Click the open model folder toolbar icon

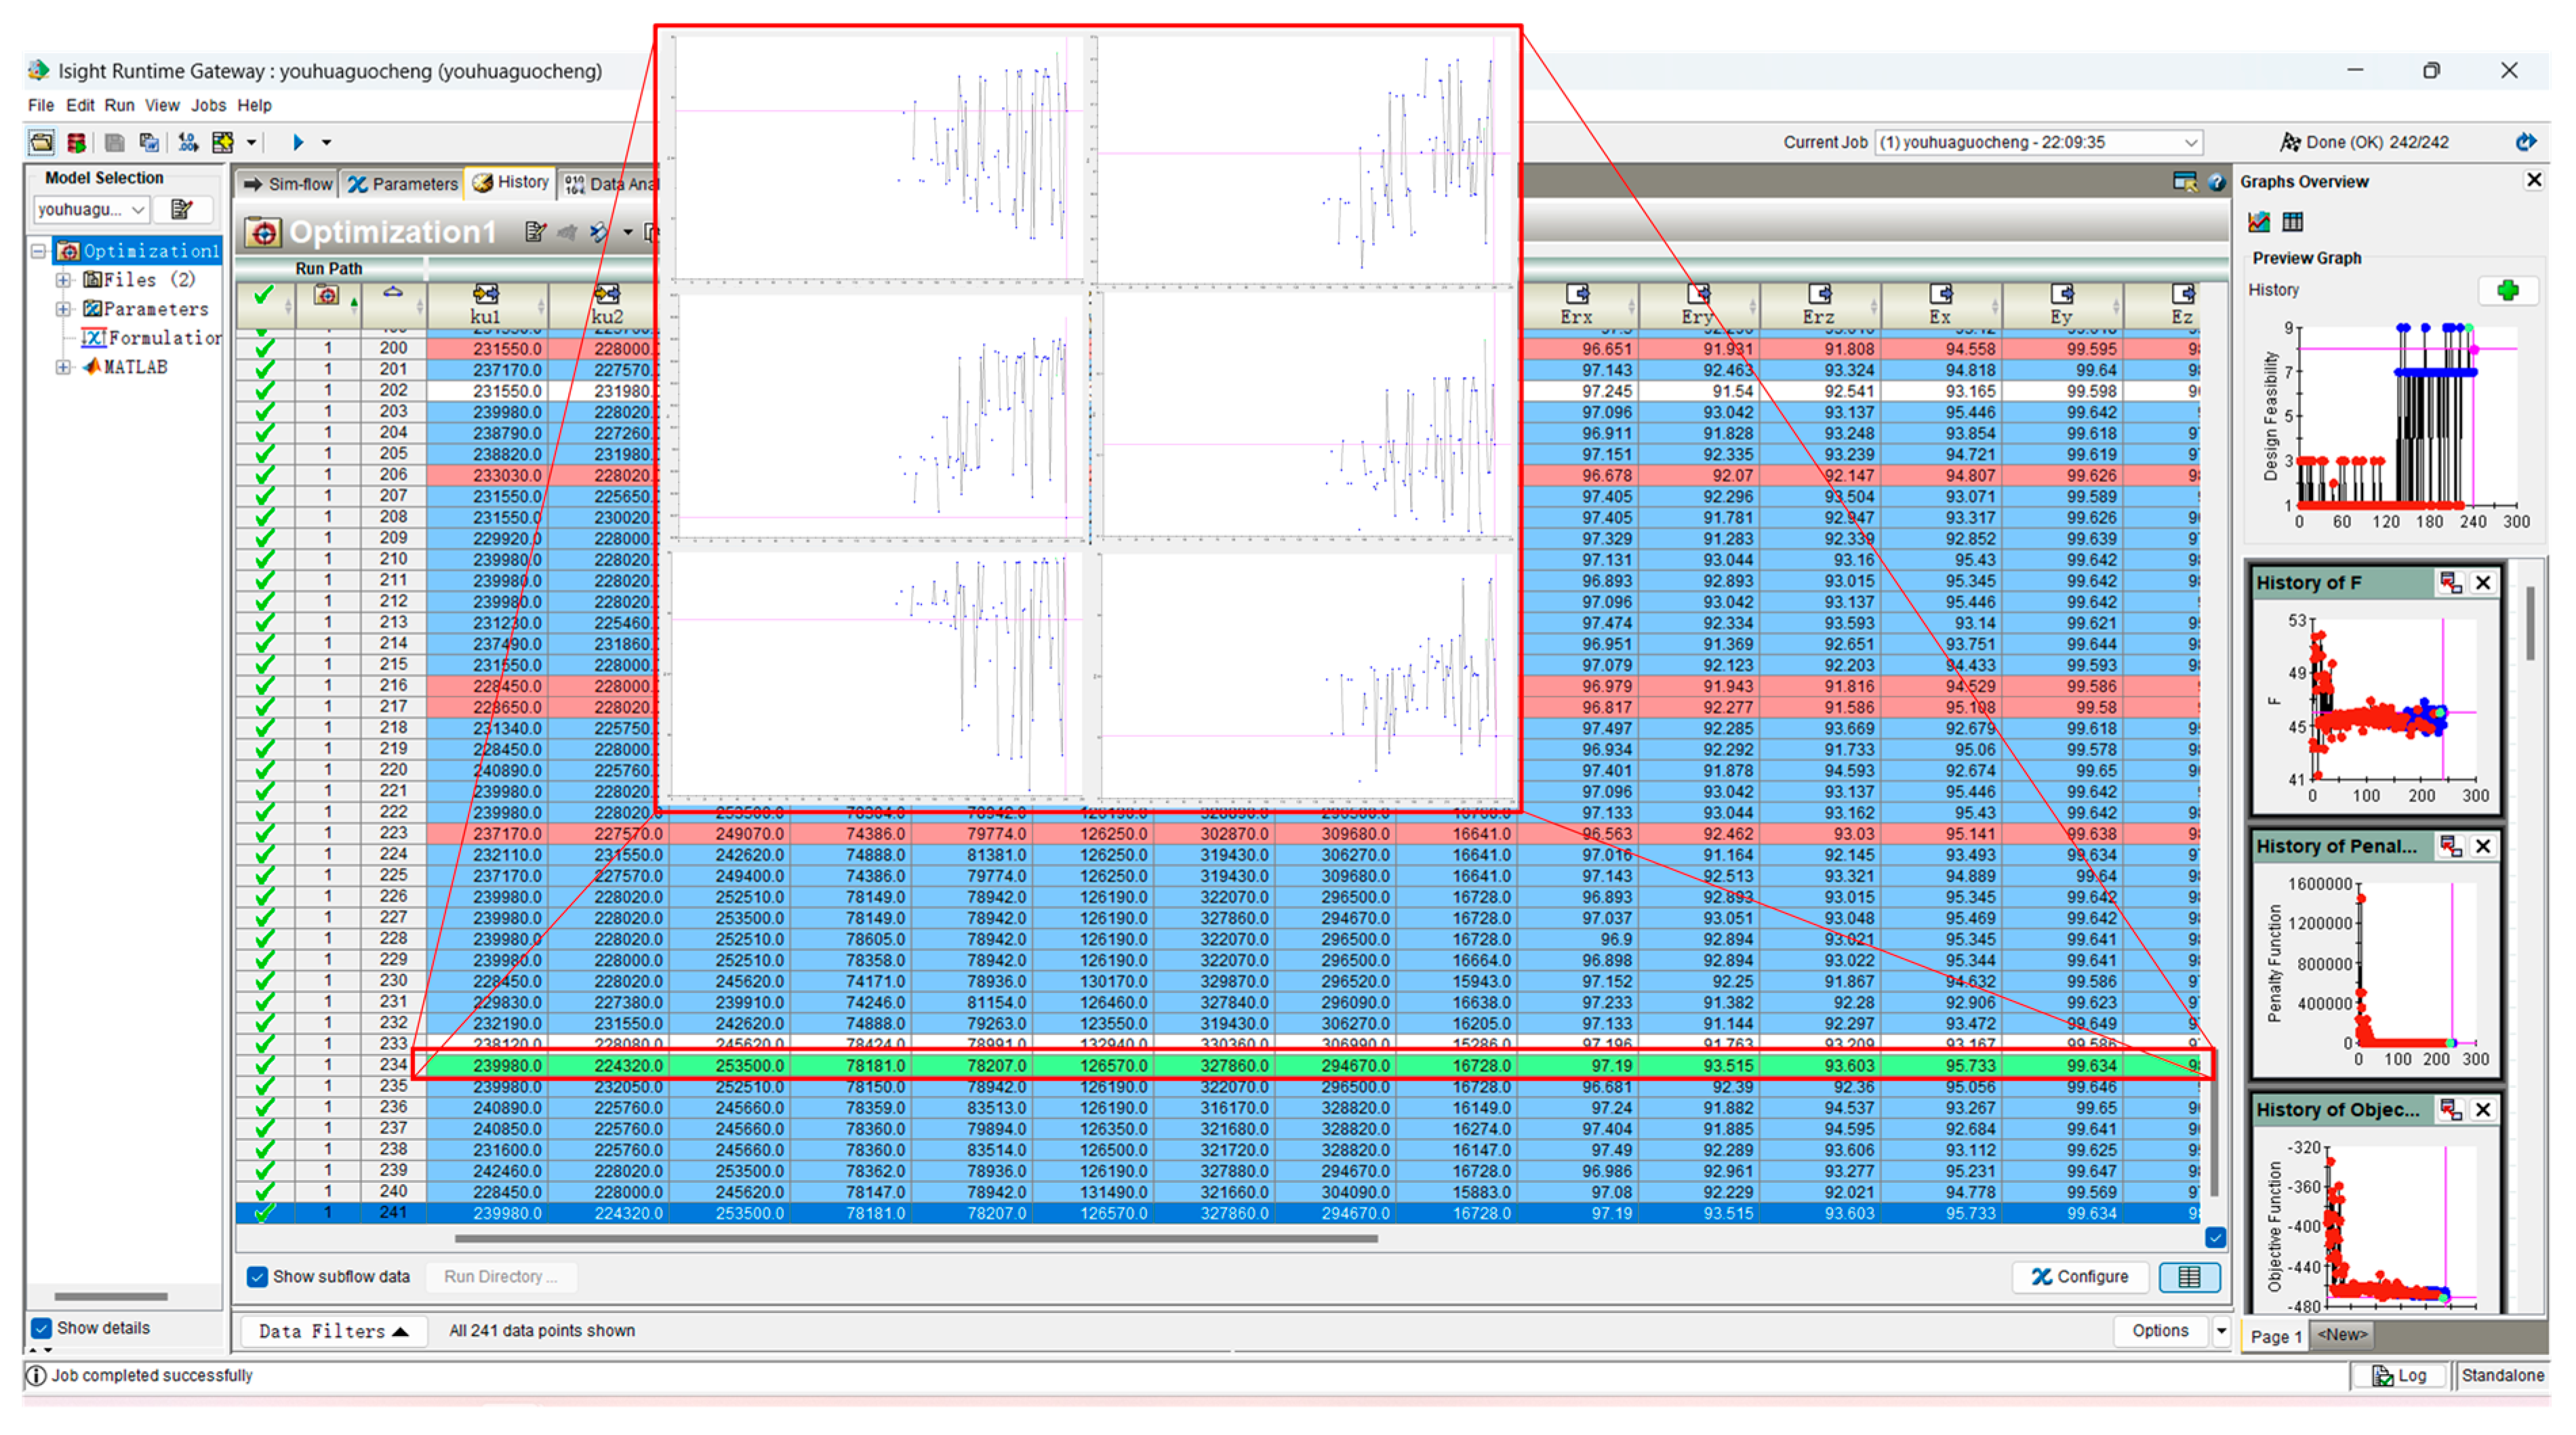[x=41, y=142]
